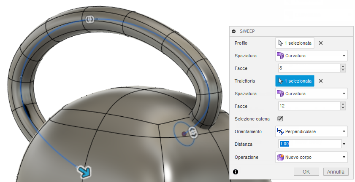355x182 pixels.
Task: Open the first Spaziatura Curvatura dropdown
Action: point(311,56)
